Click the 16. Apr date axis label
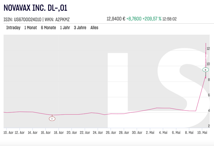This screenshot has width=214, height=146. pyautogui.click(x=46, y=133)
